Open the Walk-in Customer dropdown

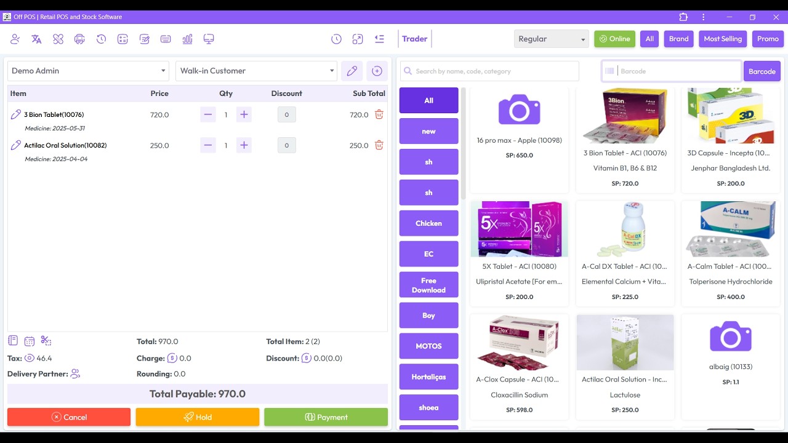point(256,71)
